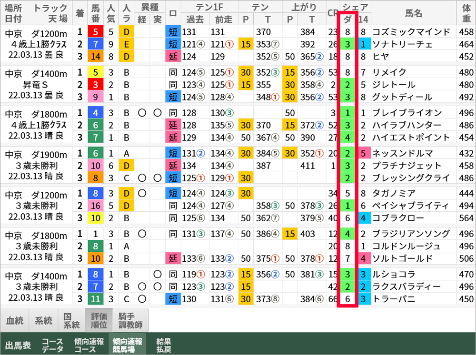Click 短 badge in トラーパニ row
This screenshot has width=476, height=355.
click(x=173, y=299)
